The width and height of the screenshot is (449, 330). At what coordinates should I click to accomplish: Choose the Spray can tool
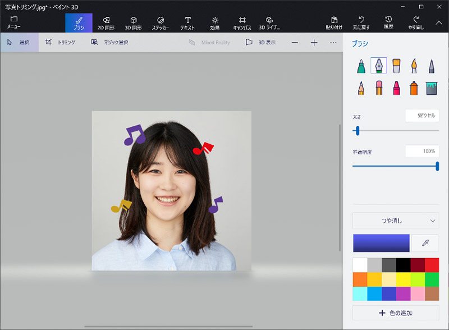[414, 88]
